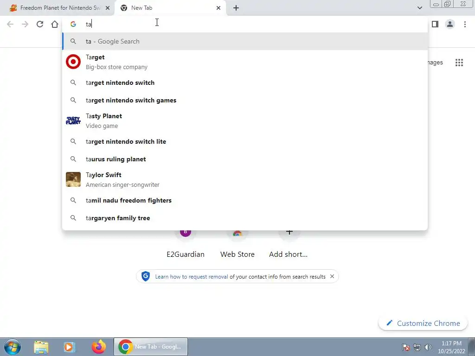Screen dimensions: 475x356
Task: Click the network tray icon
Action: point(417,347)
